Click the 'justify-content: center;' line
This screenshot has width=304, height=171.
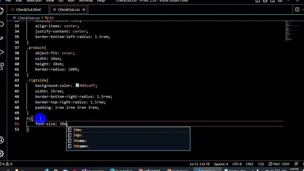coord(61,31)
